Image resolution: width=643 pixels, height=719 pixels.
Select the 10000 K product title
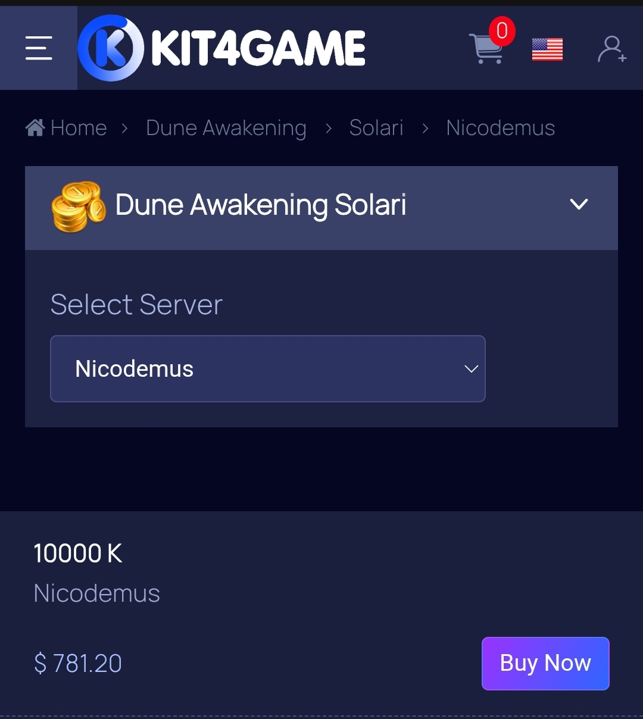pyautogui.click(x=78, y=554)
